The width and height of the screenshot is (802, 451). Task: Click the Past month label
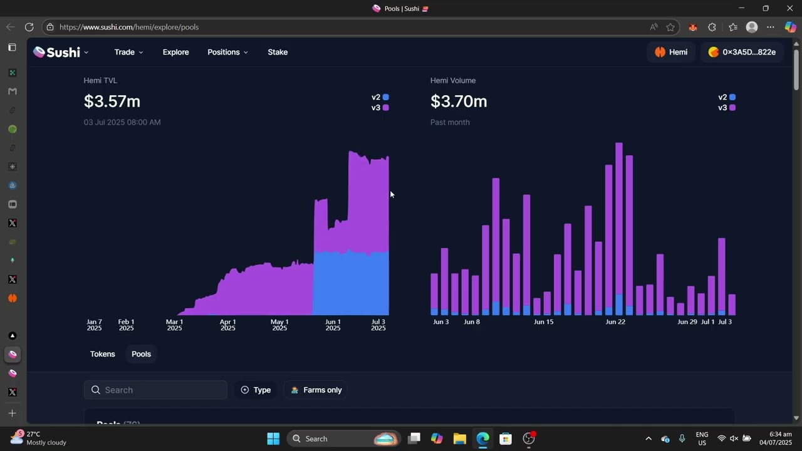pos(450,122)
